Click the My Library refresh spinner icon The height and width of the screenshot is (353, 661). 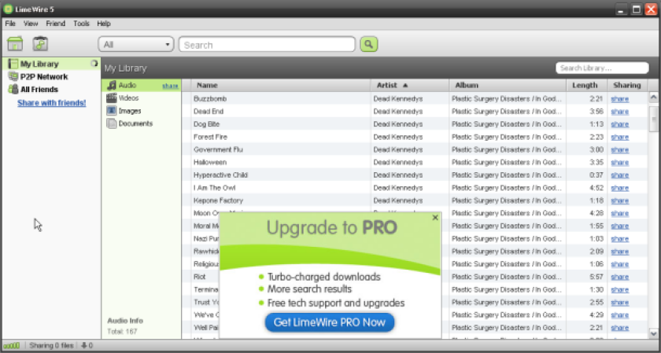94,64
